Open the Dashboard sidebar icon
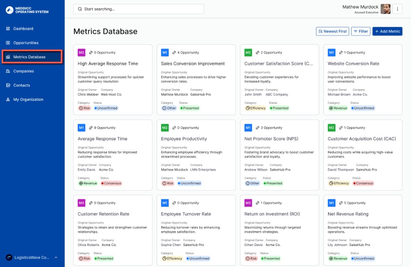Viewport: 411px width, 267px height. [8, 28]
